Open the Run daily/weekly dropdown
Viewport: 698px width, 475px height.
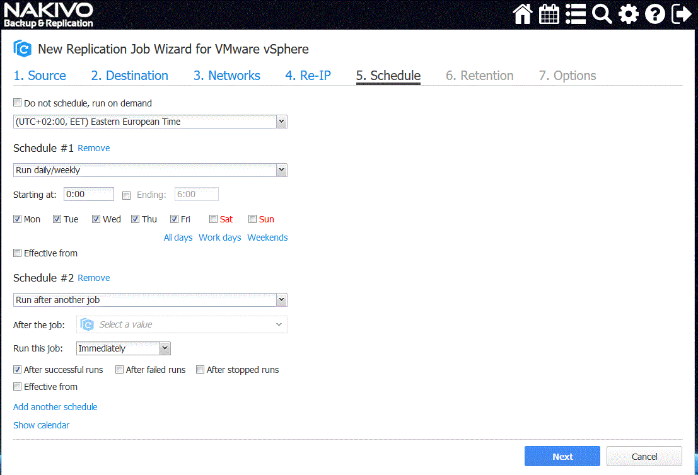tap(150, 170)
